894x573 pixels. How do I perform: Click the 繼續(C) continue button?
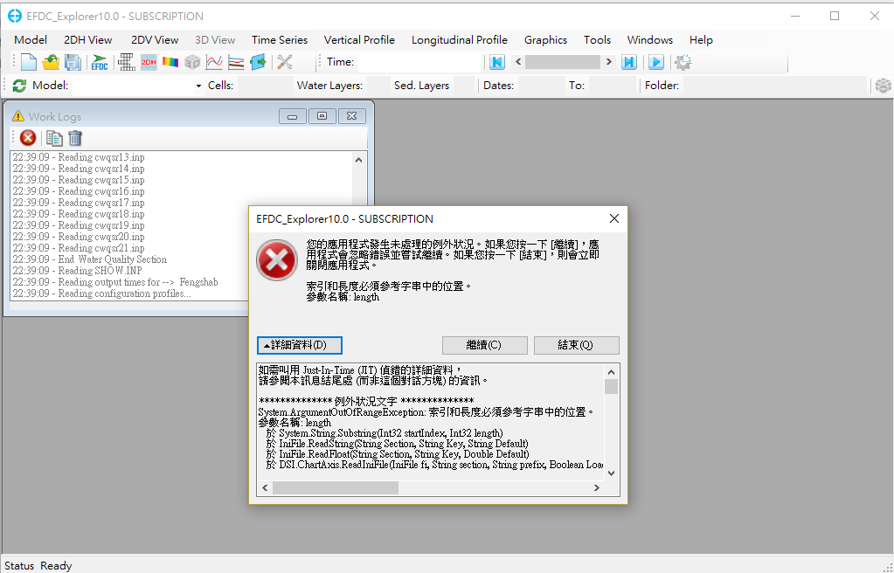[x=484, y=346]
